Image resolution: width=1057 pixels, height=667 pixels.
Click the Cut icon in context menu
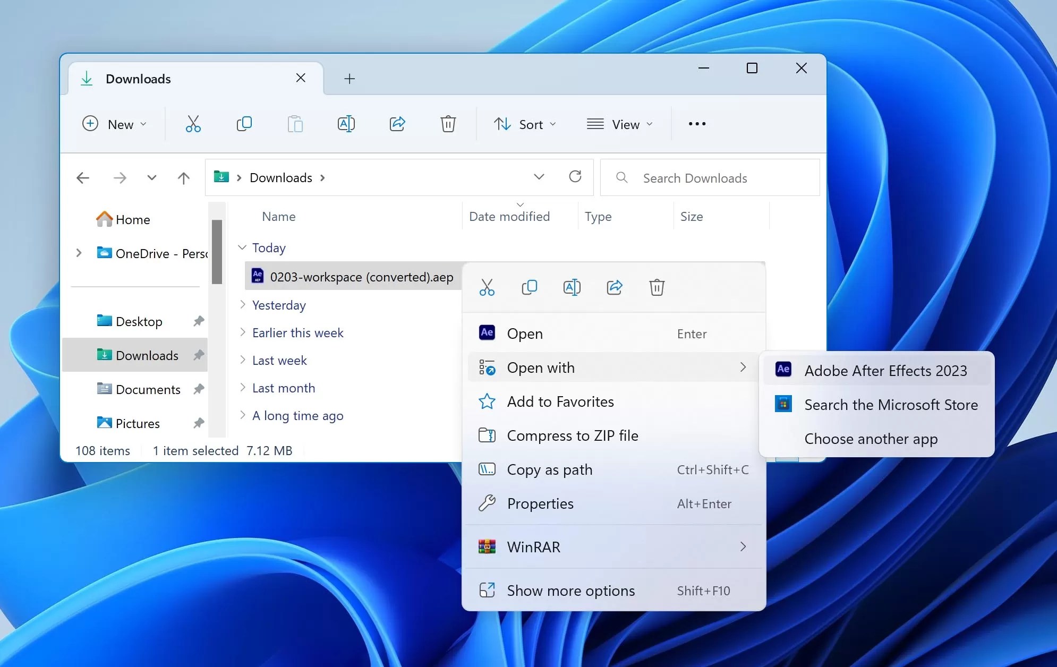click(x=487, y=287)
